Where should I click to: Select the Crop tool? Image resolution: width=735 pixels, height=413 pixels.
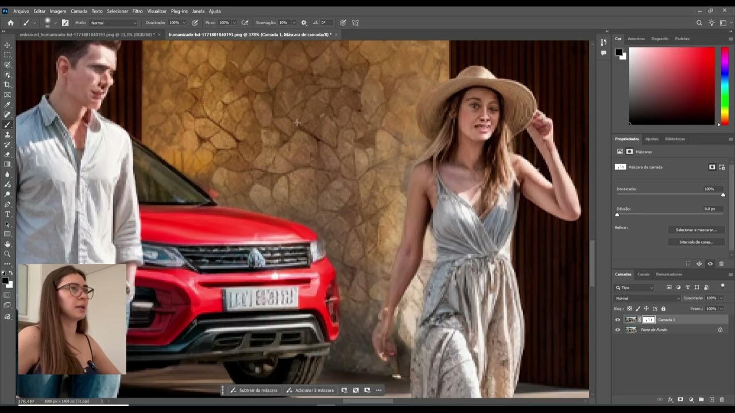(x=7, y=85)
